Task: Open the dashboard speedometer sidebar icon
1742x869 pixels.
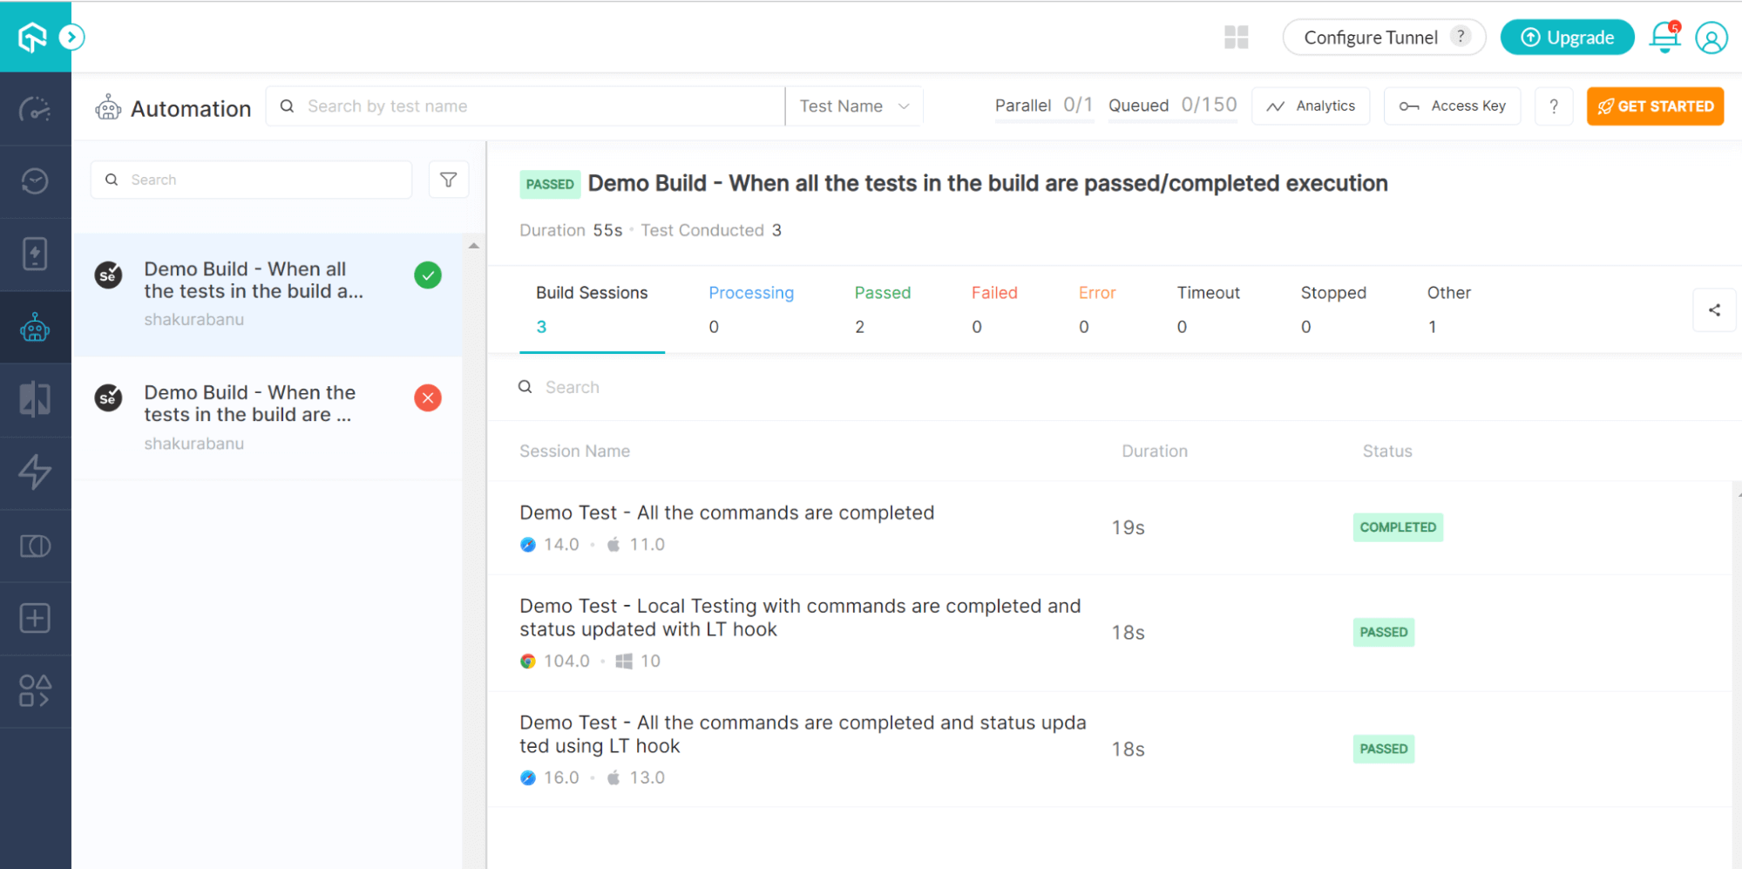Action: click(35, 109)
